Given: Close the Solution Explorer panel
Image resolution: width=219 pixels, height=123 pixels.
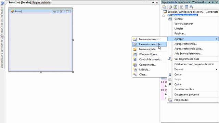Looking at the screenshot, I should pyautogui.click(x=216, y=2).
